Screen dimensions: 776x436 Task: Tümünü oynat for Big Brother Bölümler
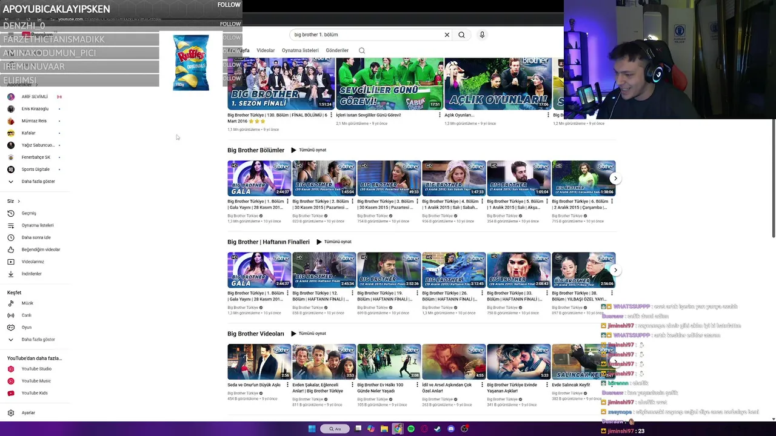[x=309, y=150]
